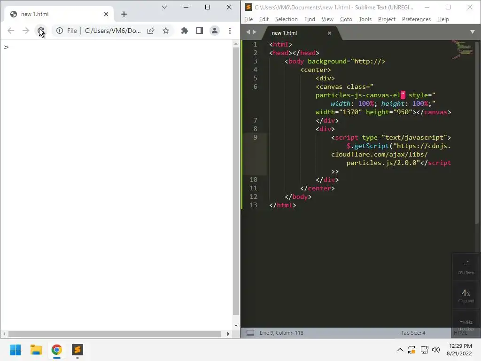The image size is (481, 361).
Task: Switch to Sublime Text in taskbar
Action: [78, 350]
